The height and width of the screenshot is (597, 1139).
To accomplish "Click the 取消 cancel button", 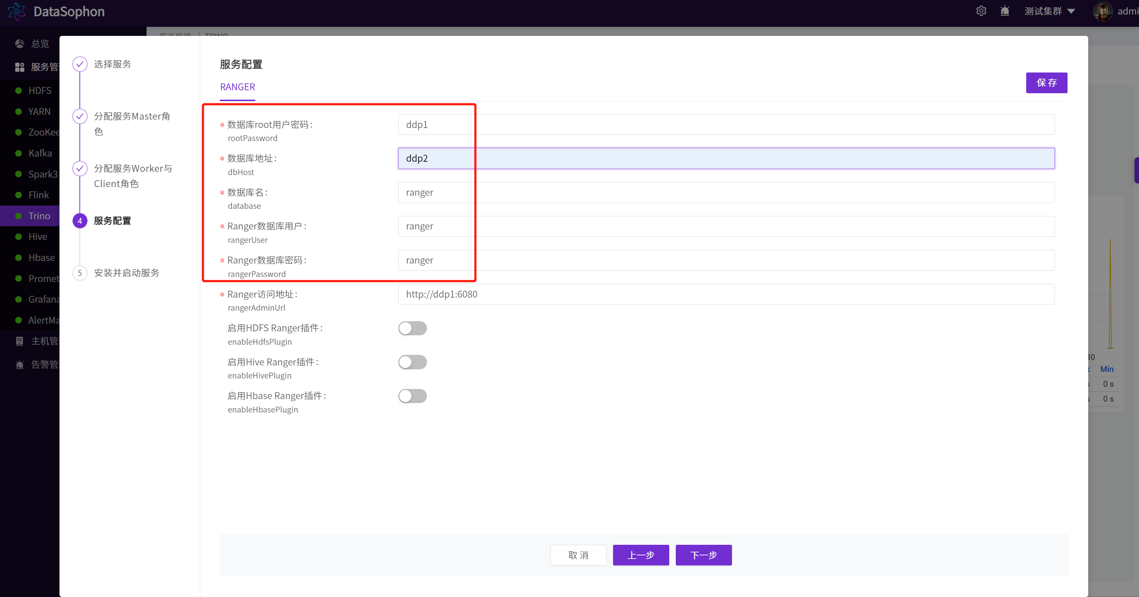I will click(x=578, y=555).
